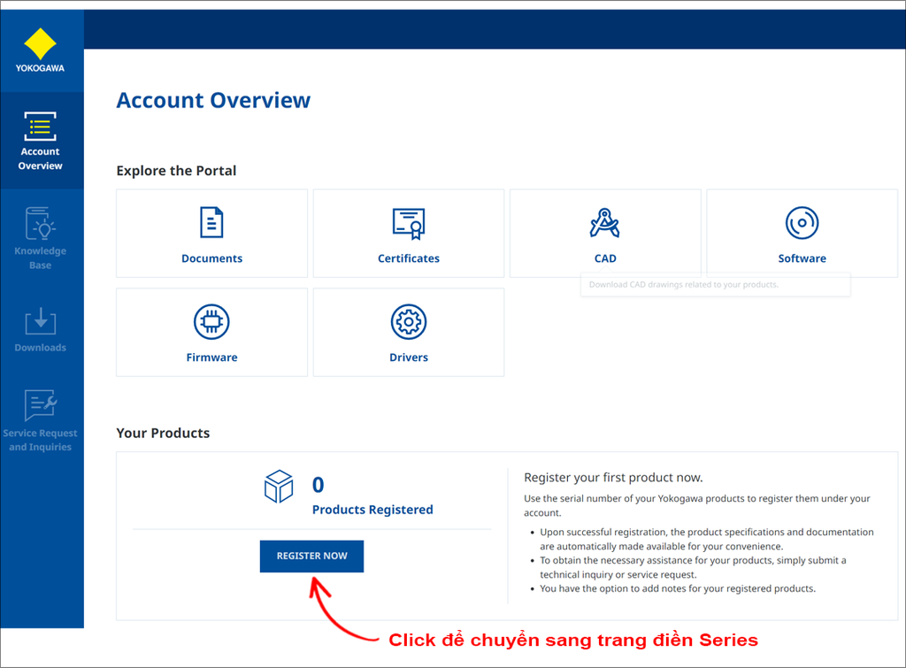906x668 pixels.
Task: Click the product cube icon beside Products Registered
Action: [x=279, y=486]
